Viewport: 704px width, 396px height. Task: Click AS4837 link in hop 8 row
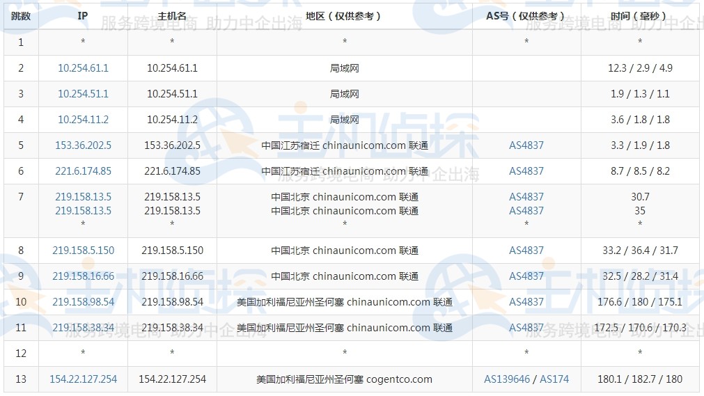click(x=526, y=251)
